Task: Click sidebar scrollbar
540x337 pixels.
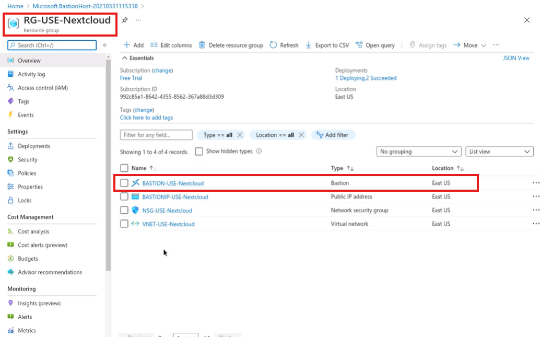Action: pyautogui.click(x=109, y=166)
